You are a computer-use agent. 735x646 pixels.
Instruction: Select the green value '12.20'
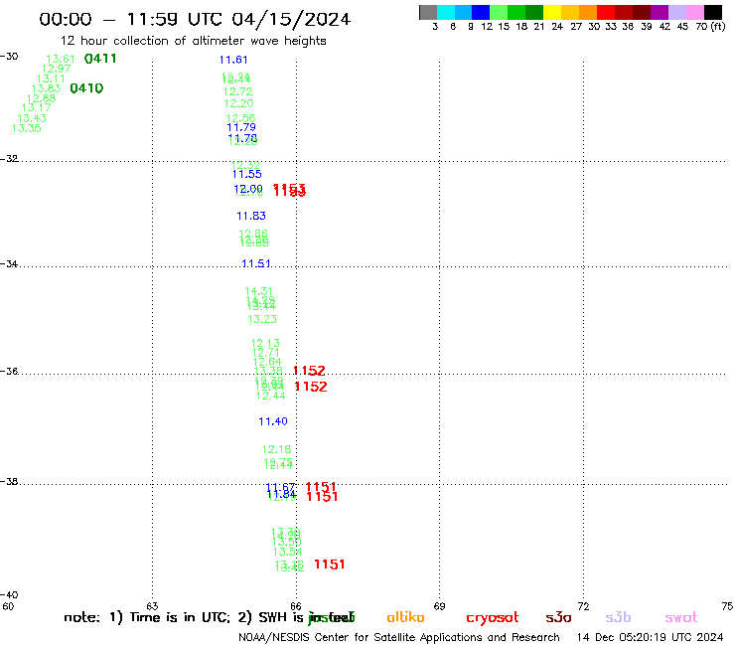[238, 103]
